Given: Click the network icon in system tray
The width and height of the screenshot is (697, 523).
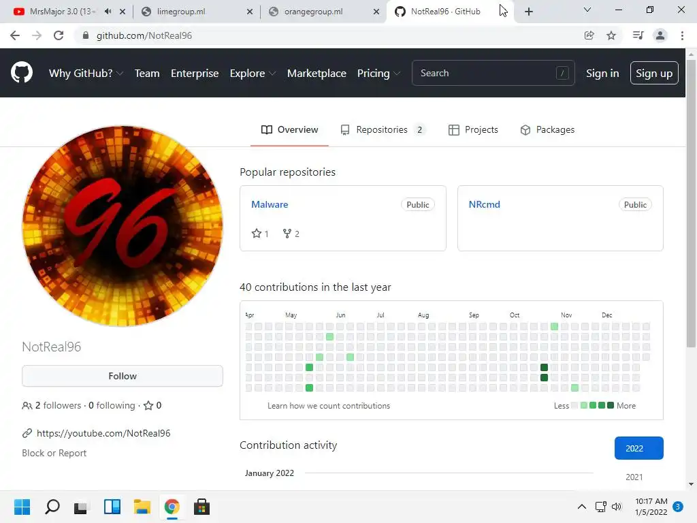Looking at the screenshot, I should tap(600, 507).
